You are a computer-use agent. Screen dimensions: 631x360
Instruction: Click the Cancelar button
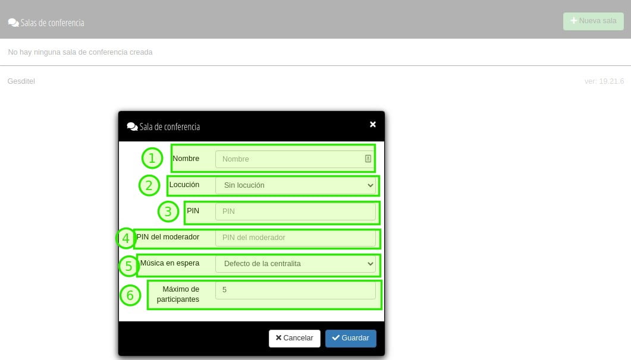[294, 338]
